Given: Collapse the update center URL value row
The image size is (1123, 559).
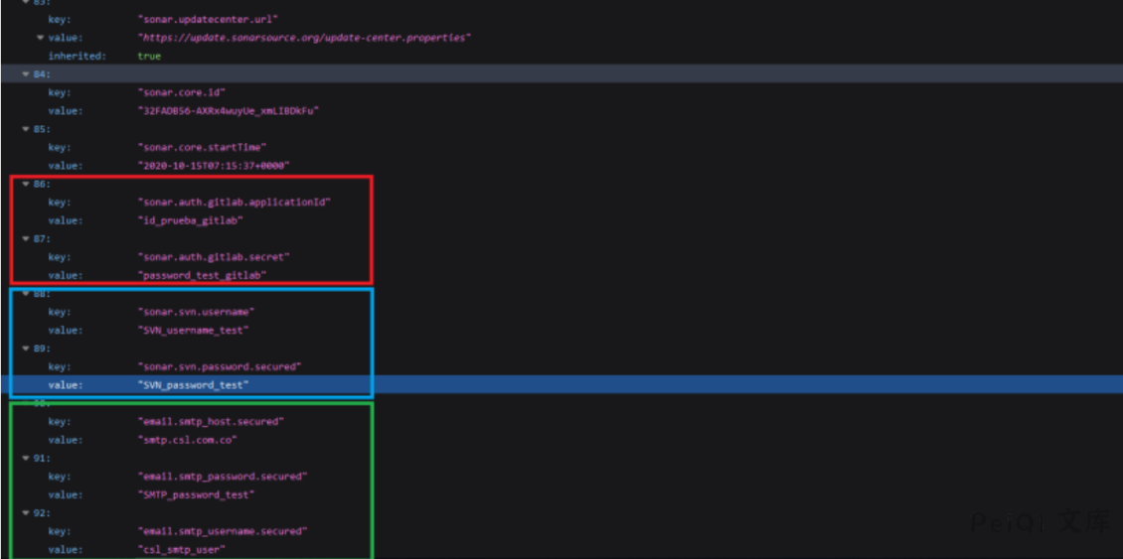Looking at the screenshot, I should pyautogui.click(x=40, y=38).
